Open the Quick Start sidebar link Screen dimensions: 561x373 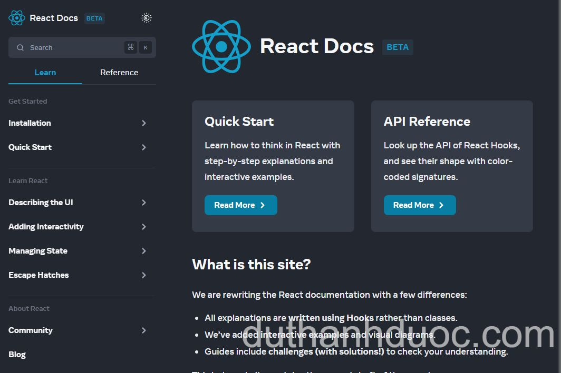[x=30, y=147]
